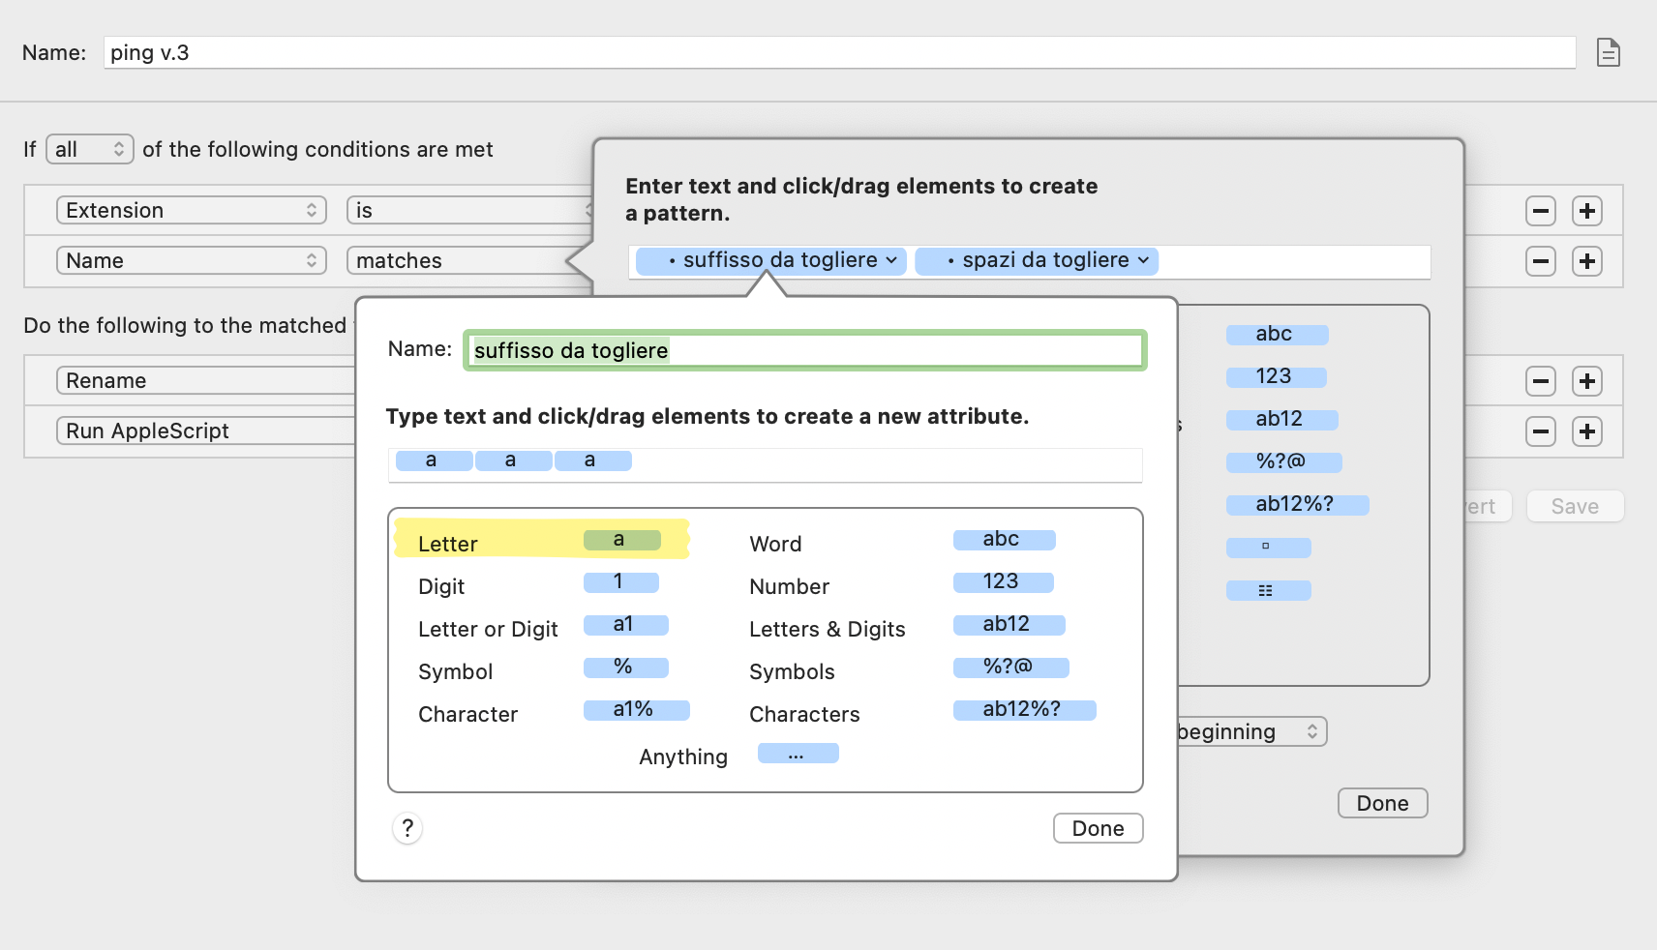Image resolution: width=1657 pixels, height=950 pixels.
Task: Add a condition after the Name row
Action: [1587, 261]
